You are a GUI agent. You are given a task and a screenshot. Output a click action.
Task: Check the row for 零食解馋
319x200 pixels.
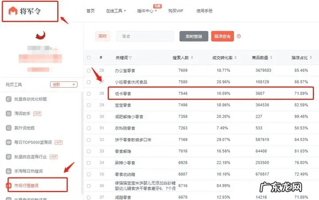[x=89, y=151]
